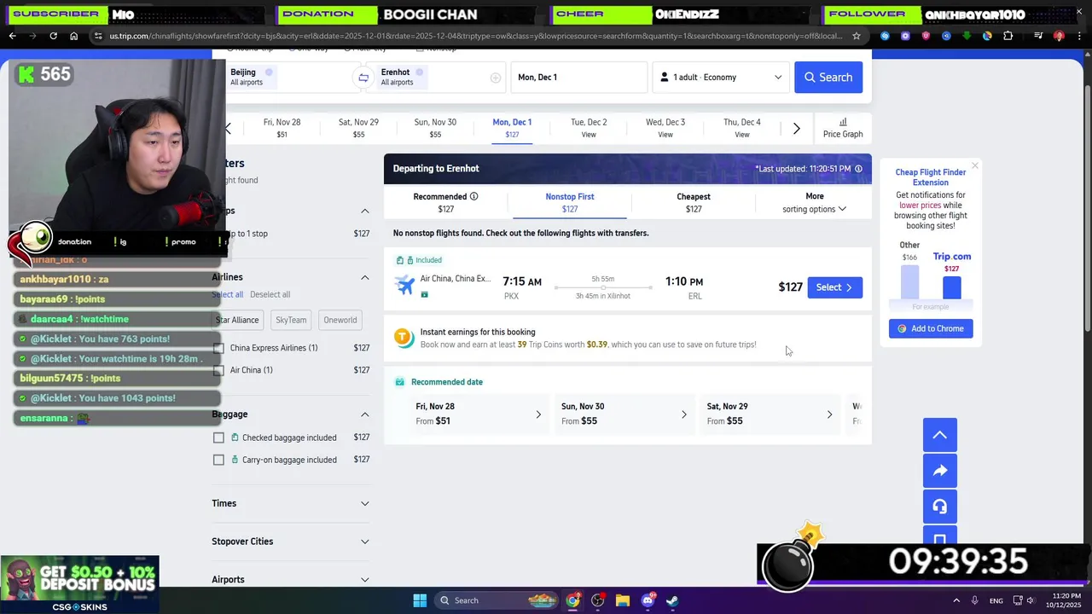Click the Beijing departure city field
This screenshot has height=614, width=1092.
click(288, 78)
